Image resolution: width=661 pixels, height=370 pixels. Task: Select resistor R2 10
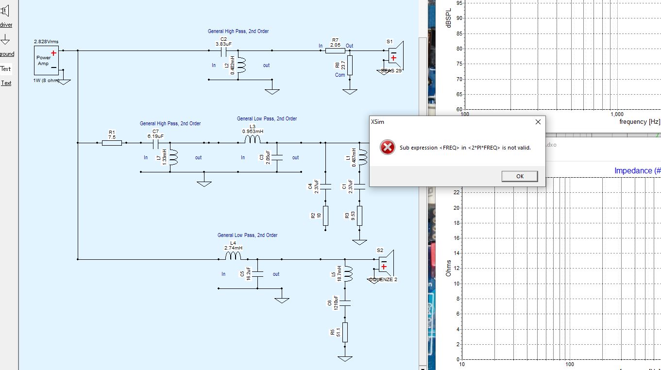[325, 216]
